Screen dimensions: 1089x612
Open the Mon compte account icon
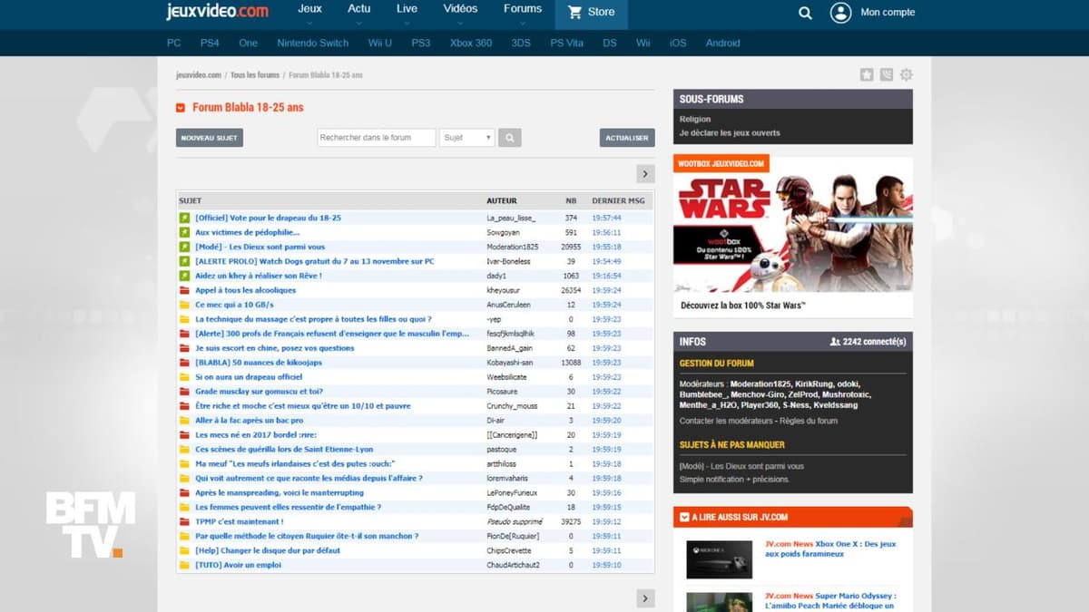coord(840,13)
